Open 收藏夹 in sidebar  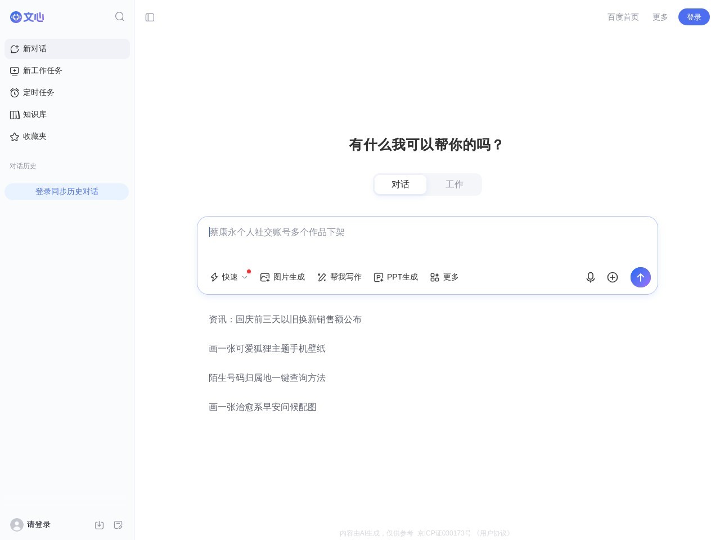click(x=67, y=137)
